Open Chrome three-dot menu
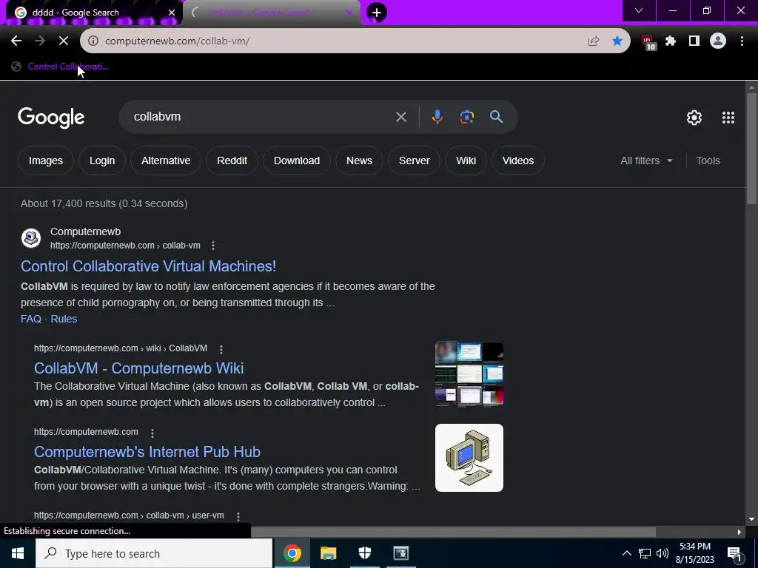 742,41
